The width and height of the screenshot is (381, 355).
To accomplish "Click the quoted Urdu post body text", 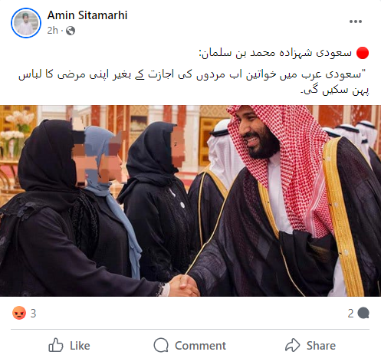I will click(x=194, y=82).
